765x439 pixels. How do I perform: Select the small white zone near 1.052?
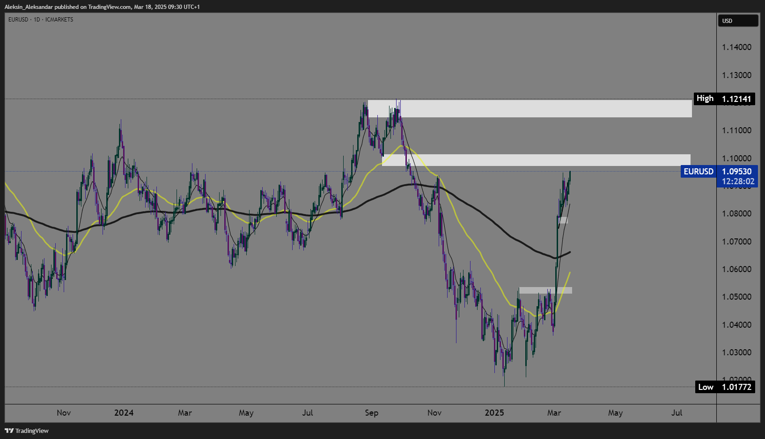coord(545,290)
